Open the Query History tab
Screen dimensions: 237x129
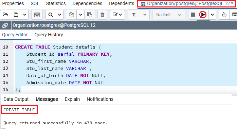[x=49, y=35]
